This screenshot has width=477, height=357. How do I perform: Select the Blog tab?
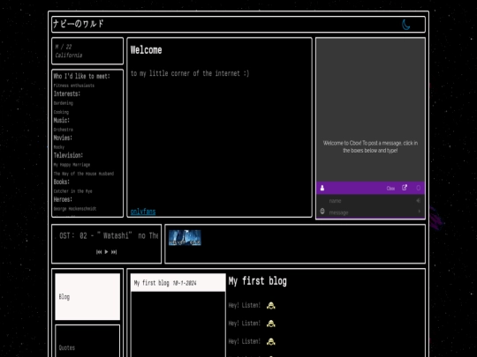click(87, 296)
